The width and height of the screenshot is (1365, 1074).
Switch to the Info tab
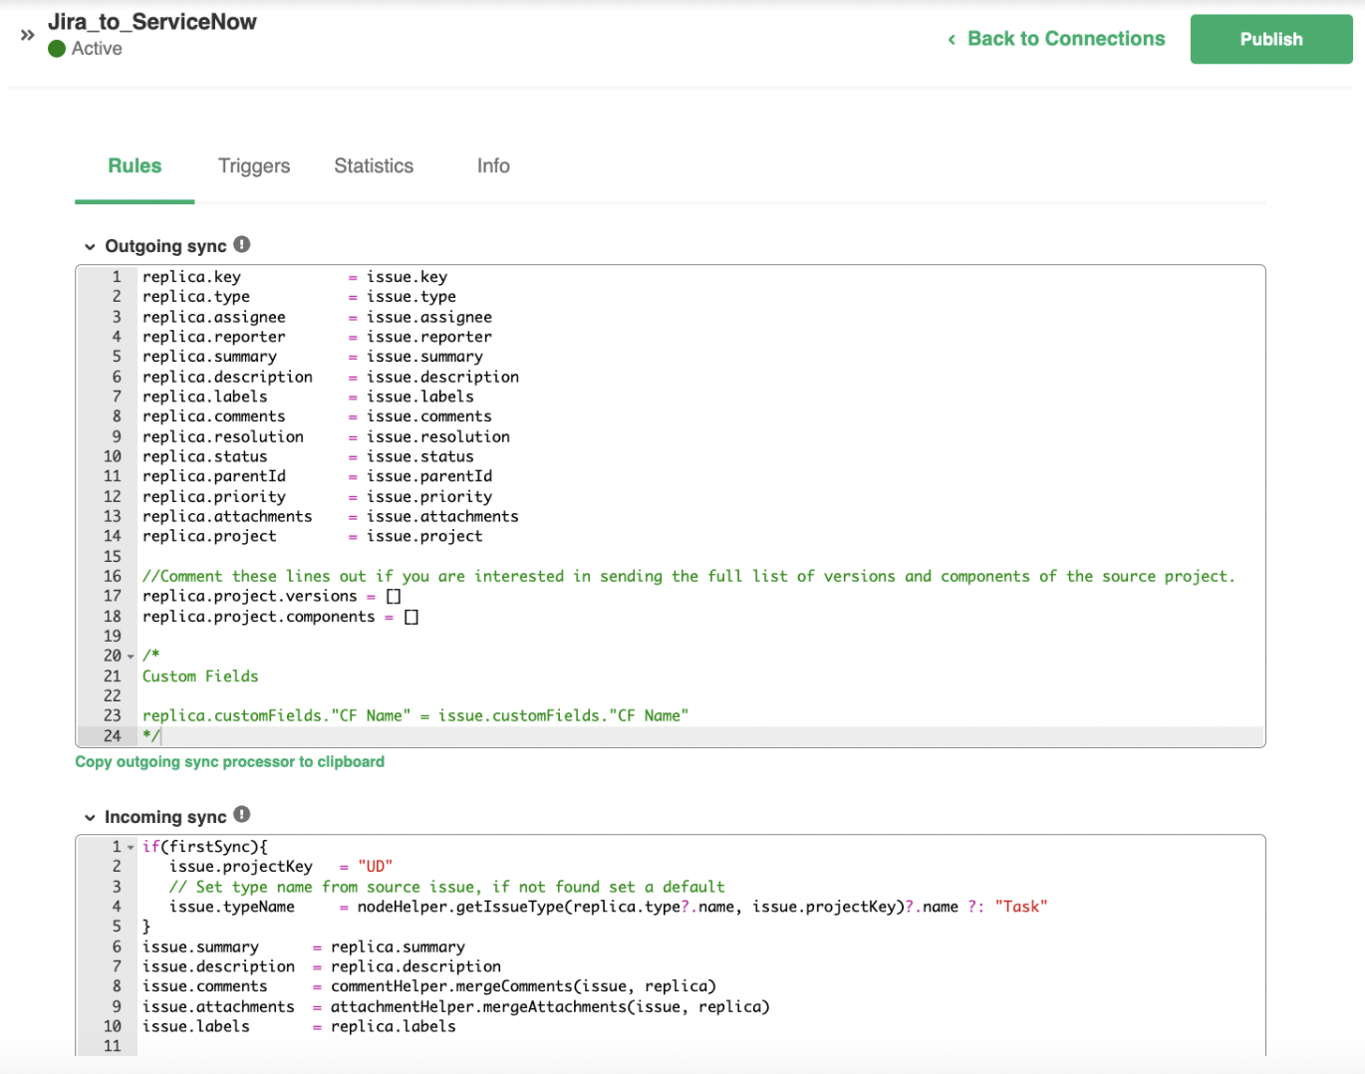(x=493, y=166)
